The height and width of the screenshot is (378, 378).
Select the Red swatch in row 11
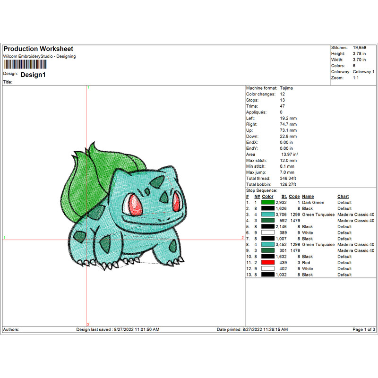(268, 263)
